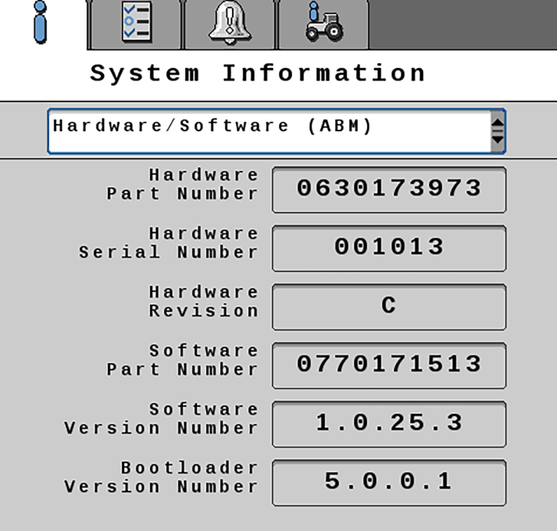This screenshot has height=531, width=557.
Task: Switch to the checklist settings tab
Action: click(136, 24)
